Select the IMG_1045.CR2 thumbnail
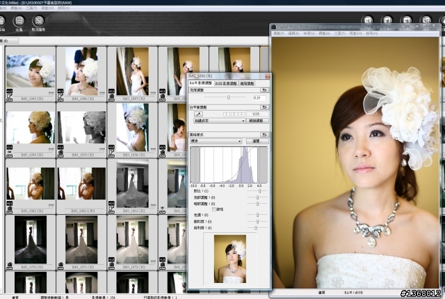 pos(31,71)
